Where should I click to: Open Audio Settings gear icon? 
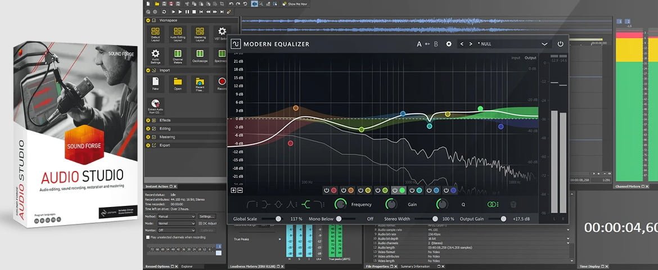point(155,56)
